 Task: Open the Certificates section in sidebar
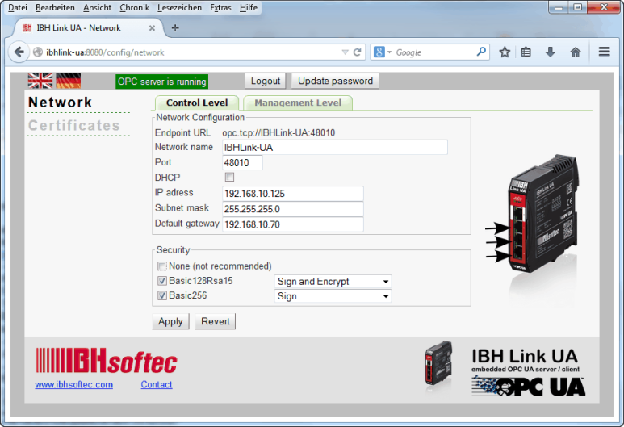(74, 125)
